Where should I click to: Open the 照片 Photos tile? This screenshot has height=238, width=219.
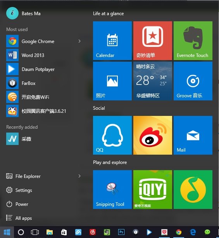pyautogui.click(x=112, y=81)
